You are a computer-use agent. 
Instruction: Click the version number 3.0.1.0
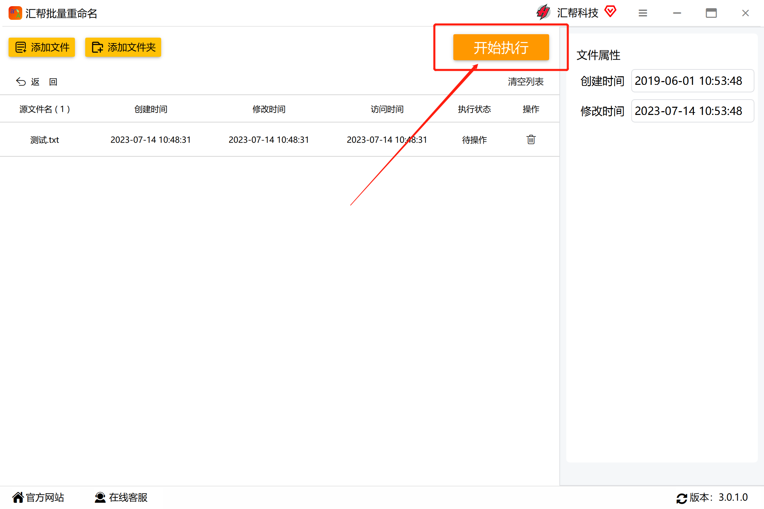coord(733,497)
